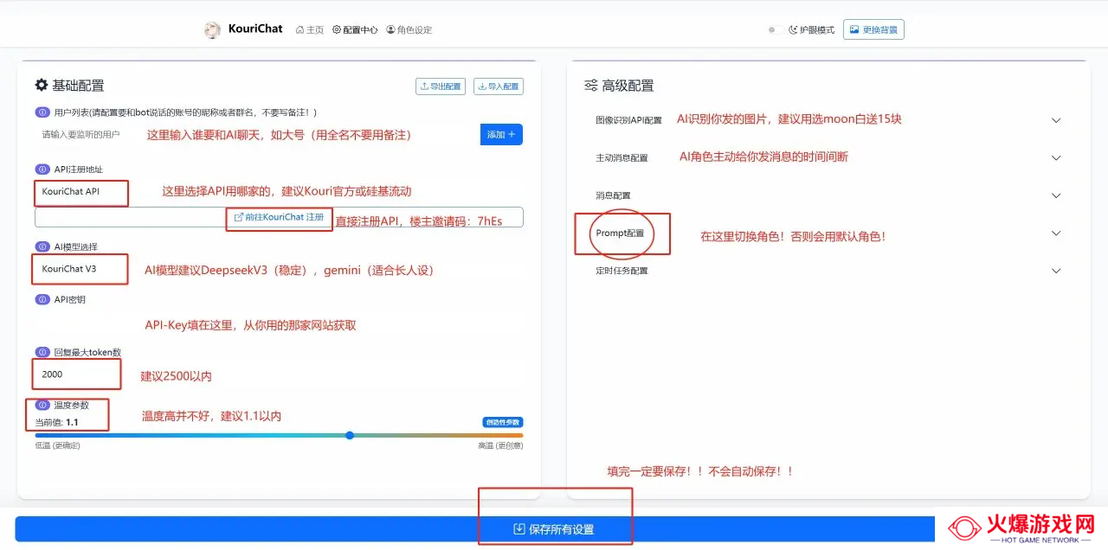Expand 主动消息配置 section
The image size is (1108, 550).
[828, 158]
